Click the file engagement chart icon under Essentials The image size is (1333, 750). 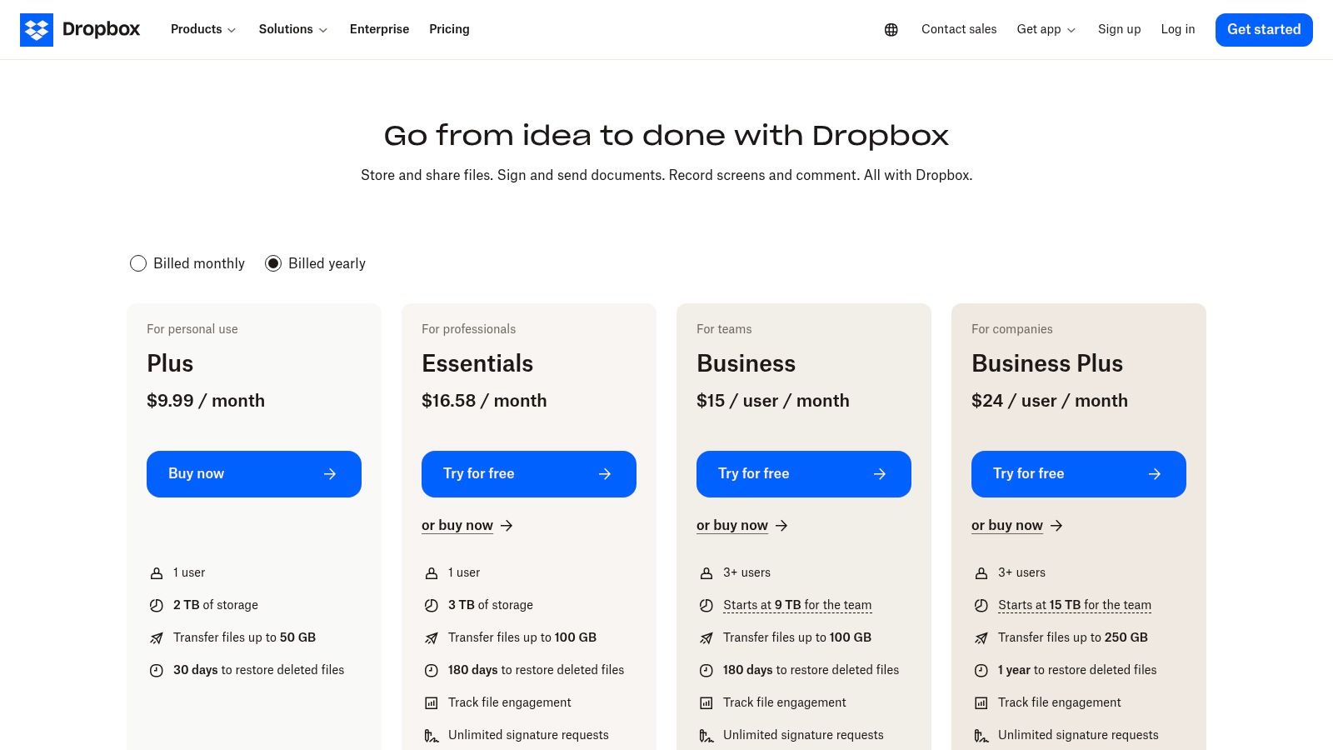tap(431, 702)
